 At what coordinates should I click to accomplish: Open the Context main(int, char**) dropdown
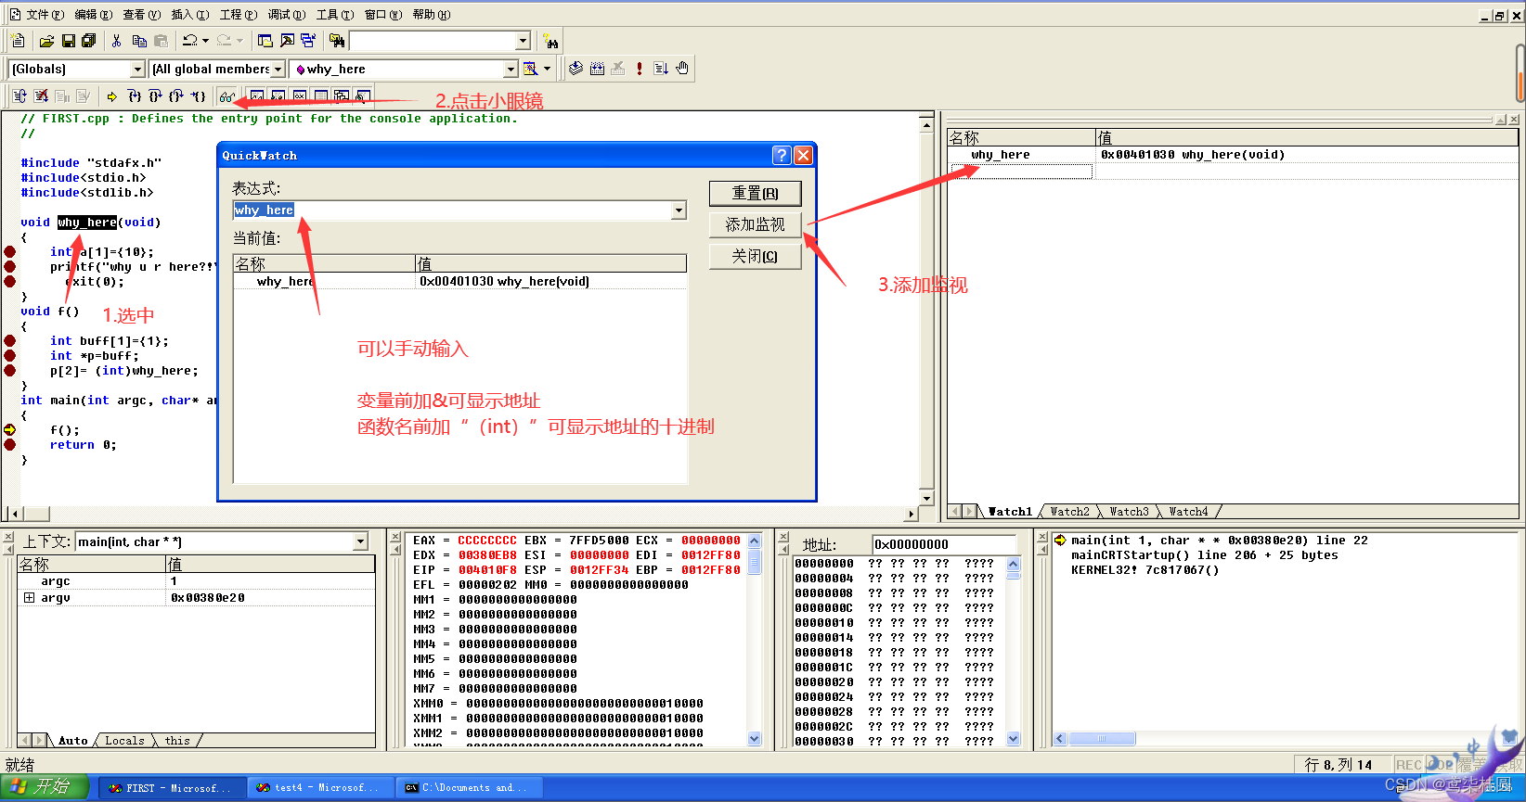pyautogui.click(x=361, y=541)
